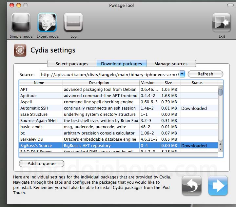
Task: Select the BigBoss's Source row
Action: (x=119, y=146)
